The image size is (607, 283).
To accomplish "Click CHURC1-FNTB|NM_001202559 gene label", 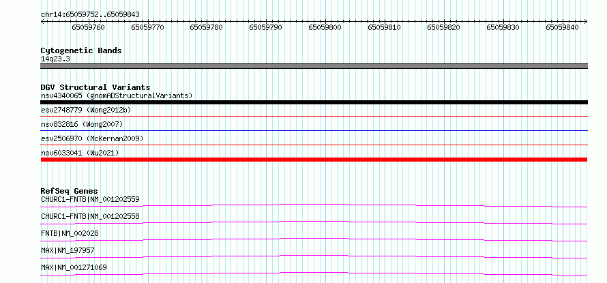I will (x=90, y=199).
